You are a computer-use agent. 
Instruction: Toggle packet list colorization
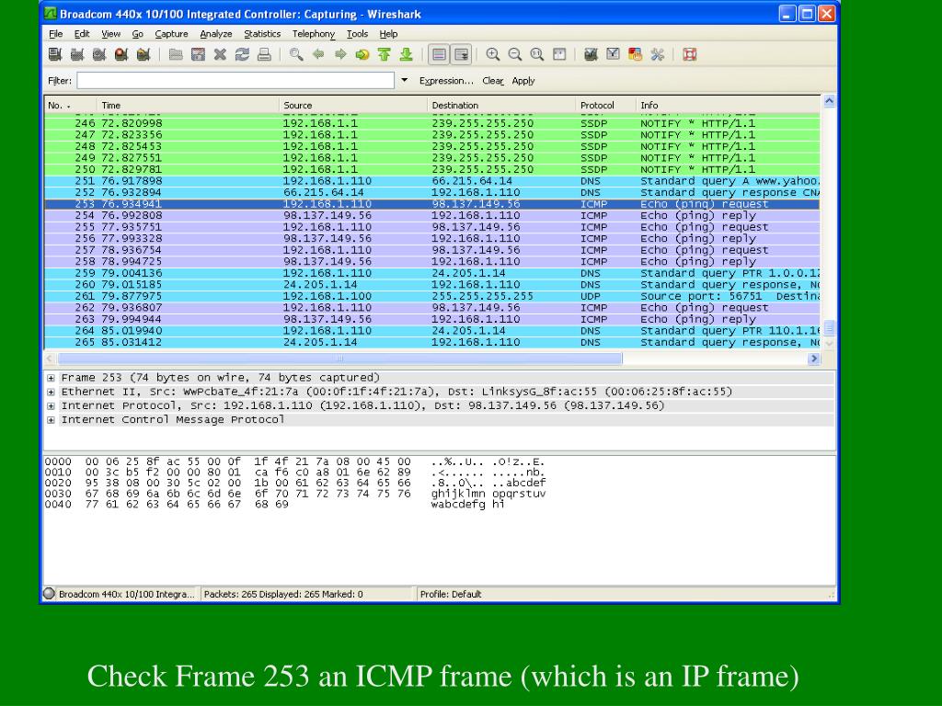point(439,54)
